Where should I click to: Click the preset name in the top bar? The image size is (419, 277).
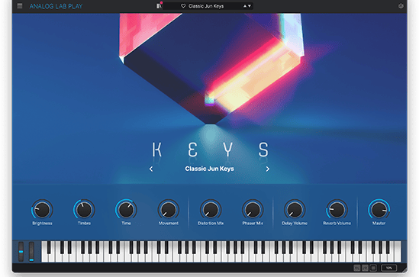pos(206,6)
